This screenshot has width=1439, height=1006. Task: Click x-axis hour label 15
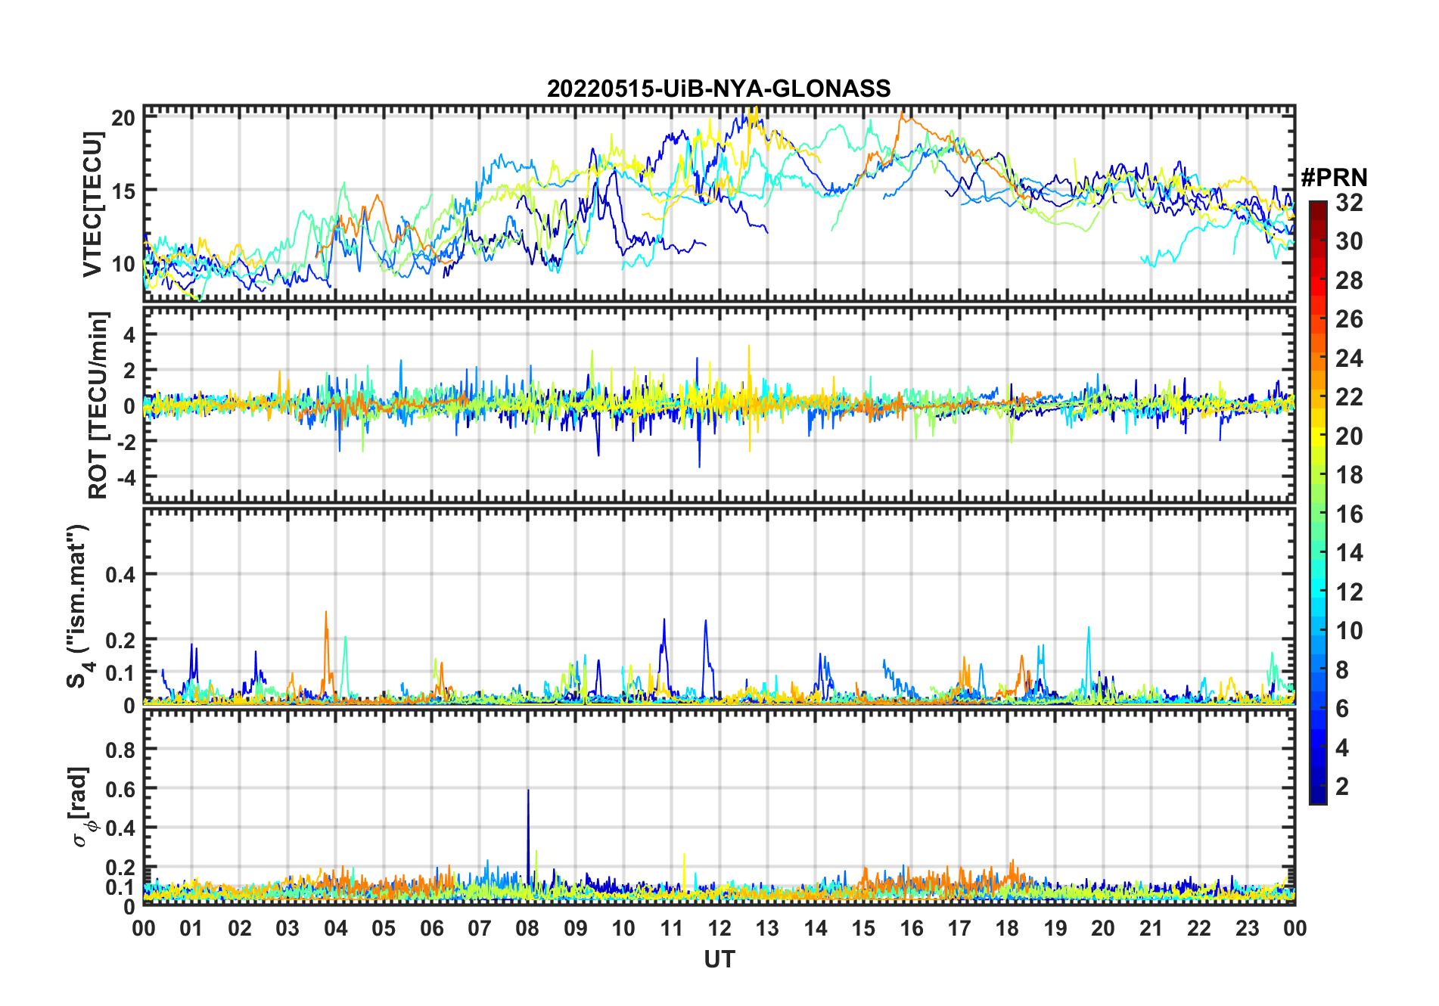click(863, 928)
